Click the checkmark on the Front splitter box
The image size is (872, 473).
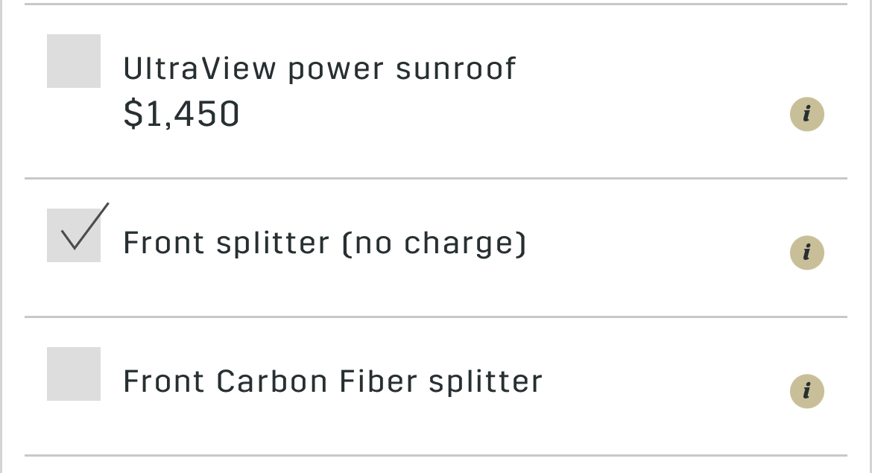click(x=84, y=226)
